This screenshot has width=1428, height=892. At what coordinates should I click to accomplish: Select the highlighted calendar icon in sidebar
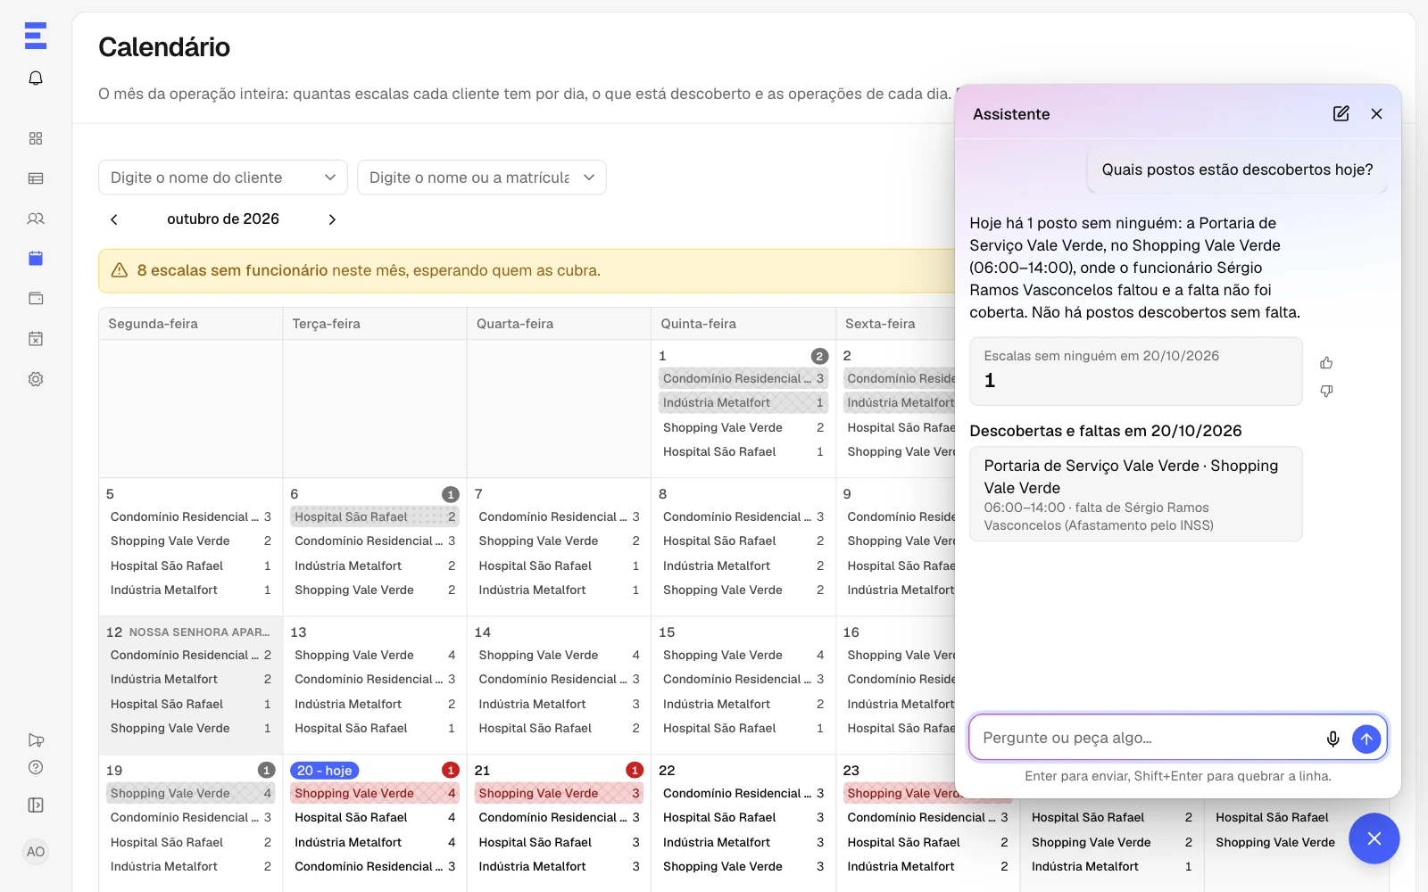[36, 259]
